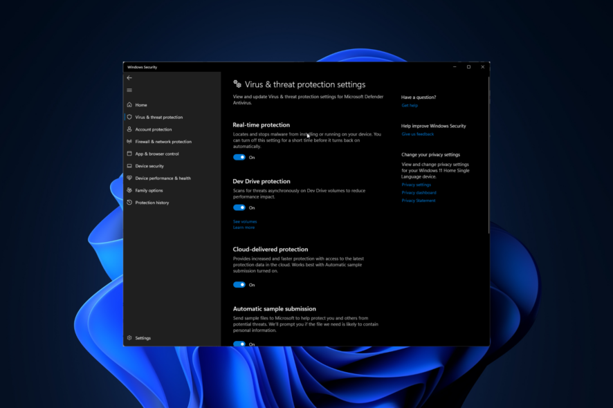Open Settings via the gear icon
This screenshot has height=408, width=613.
coord(129,337)
